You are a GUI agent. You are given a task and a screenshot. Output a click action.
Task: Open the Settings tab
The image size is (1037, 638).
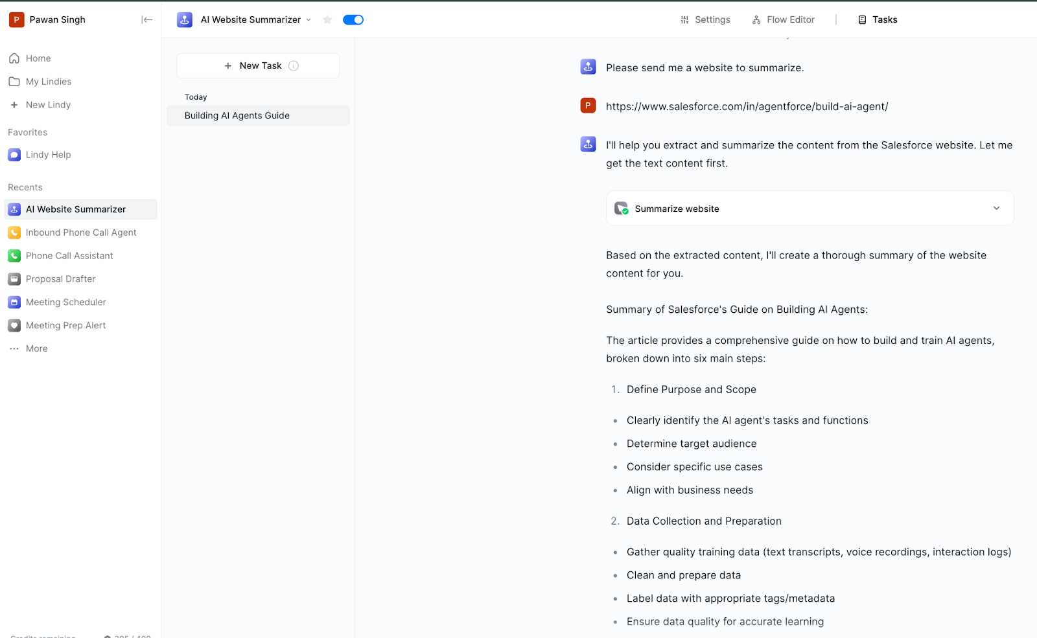tap(705, 19)
